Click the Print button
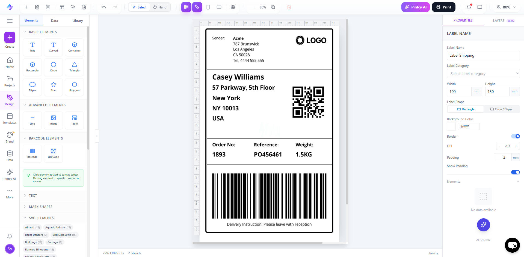The image size is (524, 257). click(x=443, y=7)
